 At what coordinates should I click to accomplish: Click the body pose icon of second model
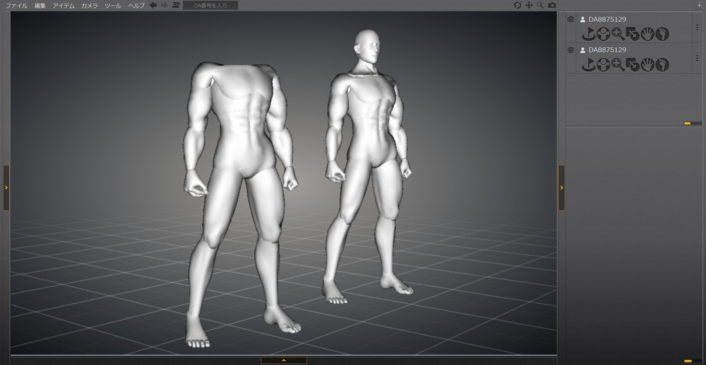point(603,65)
